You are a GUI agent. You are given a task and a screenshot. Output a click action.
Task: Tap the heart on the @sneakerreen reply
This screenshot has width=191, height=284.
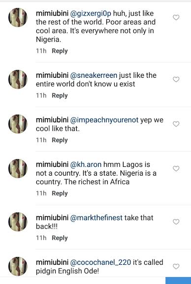(x=176, y=79)
